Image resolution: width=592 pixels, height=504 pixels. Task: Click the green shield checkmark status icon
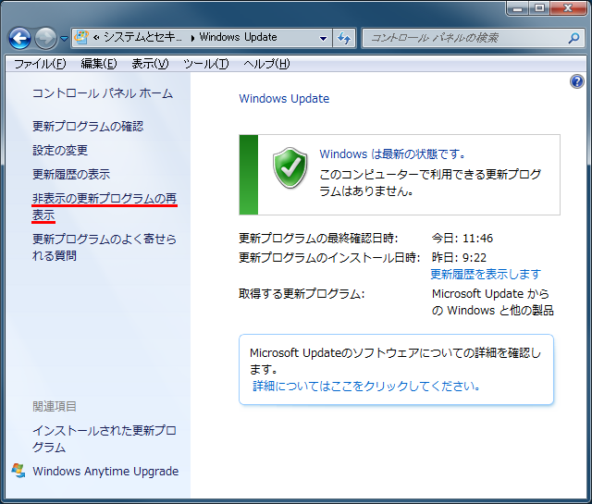pos(289,167)
